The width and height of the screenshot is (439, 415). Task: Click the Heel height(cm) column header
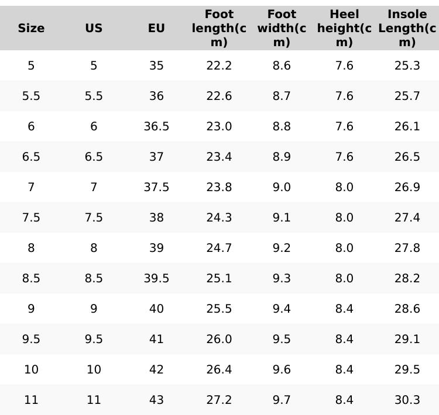coord(344,28)
